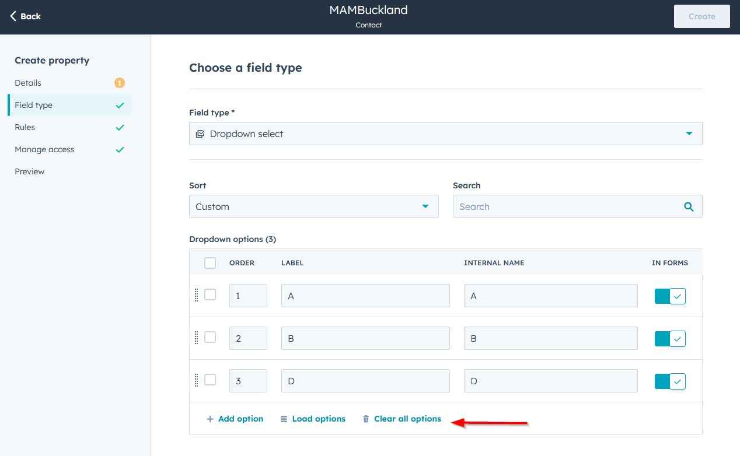Click the Create button
The width and height of the screenshot is (740, 456).
(x=701, y=16)
